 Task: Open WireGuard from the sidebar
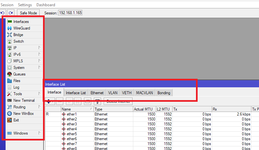tap(22, 28)
